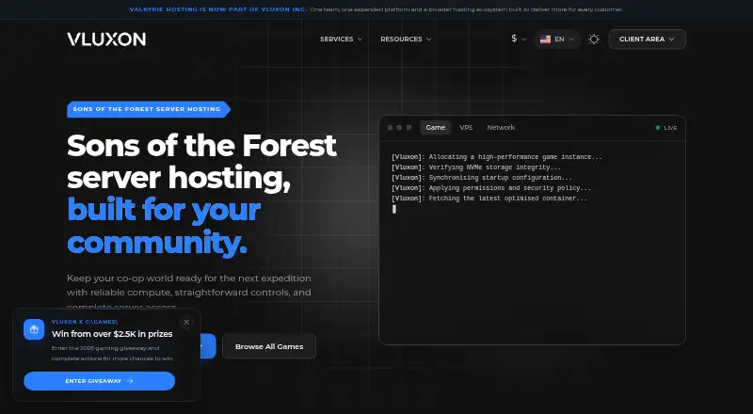This screenshot has height=414, width=753.
Task: Click the "Win from over $2.5K in prizes" heading
Action: (x=112, y=334)
